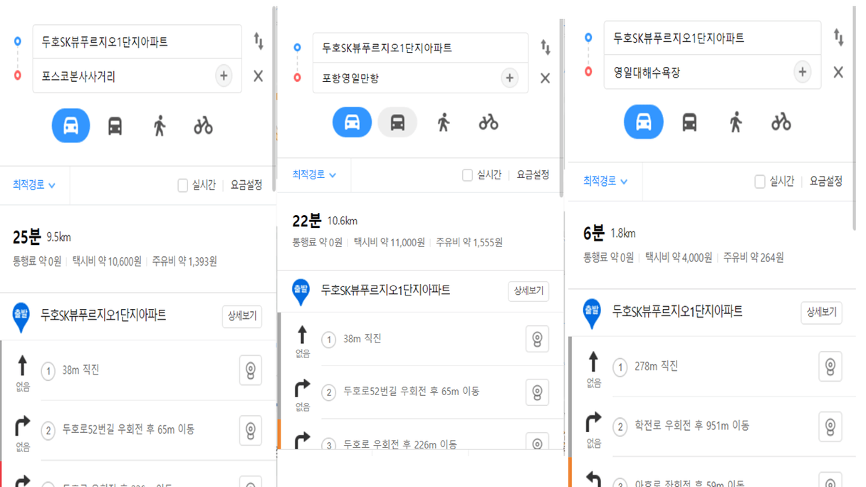Select car mode in 포항영일만항 route panel

pyautogui.click(x=352, y=122)
